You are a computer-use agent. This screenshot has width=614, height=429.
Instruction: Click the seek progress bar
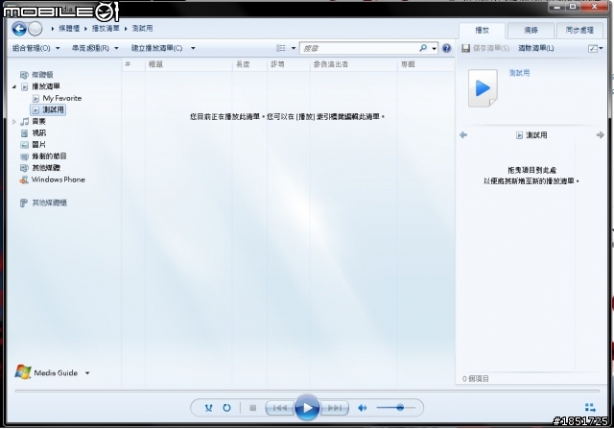pos(307,391)
